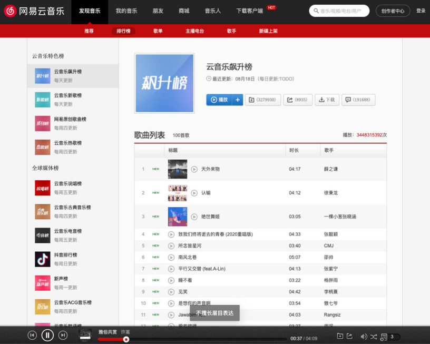
Task: Open 发现音乐 top navigation tab
Action: tap(90, 11)
